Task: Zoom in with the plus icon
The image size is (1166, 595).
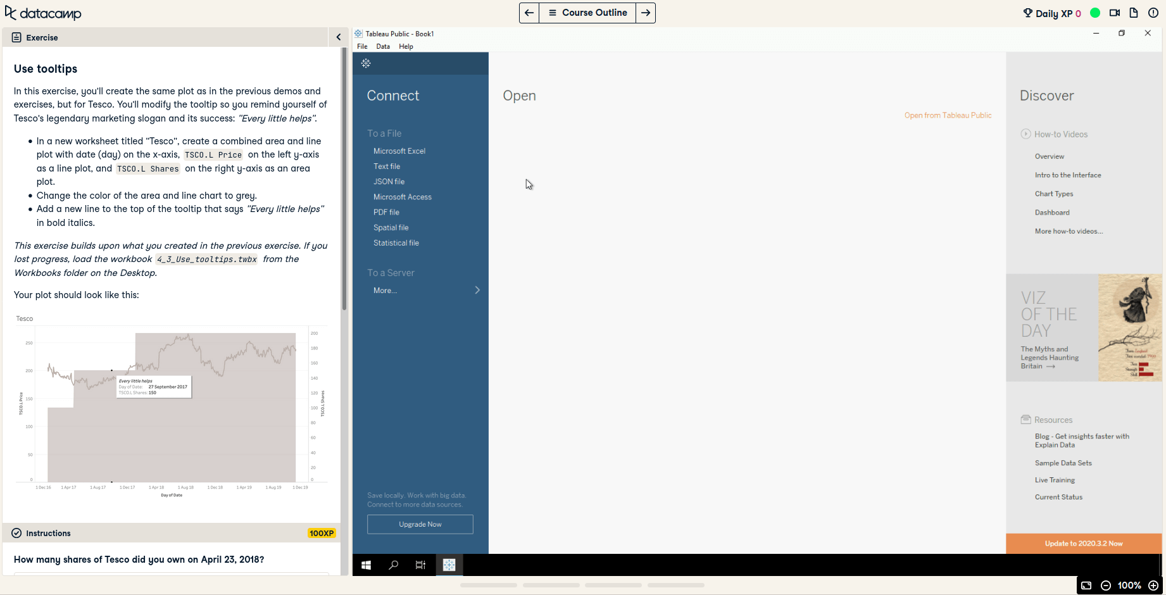Action: point(1153,586)
